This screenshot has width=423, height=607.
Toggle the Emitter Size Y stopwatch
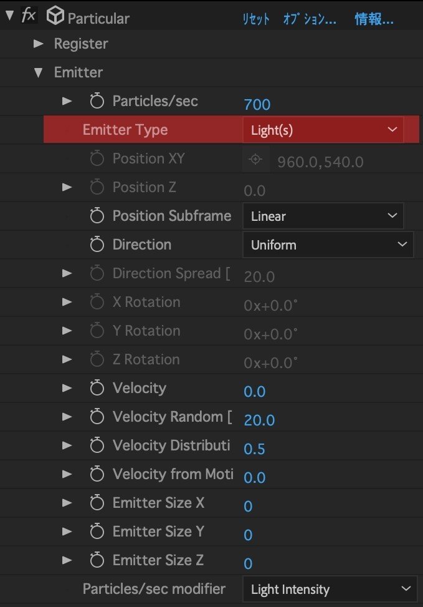pos(97,531)
